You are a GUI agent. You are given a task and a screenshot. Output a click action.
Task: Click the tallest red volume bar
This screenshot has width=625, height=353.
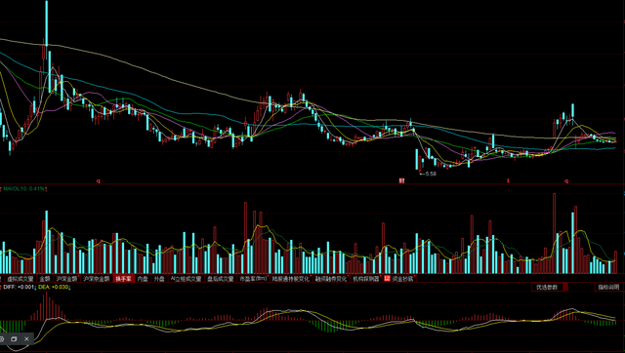pyautogui.click(x=554, y=233)
